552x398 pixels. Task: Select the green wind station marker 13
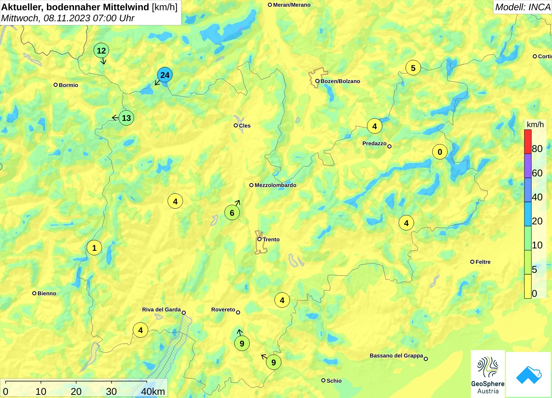(126, 118)
